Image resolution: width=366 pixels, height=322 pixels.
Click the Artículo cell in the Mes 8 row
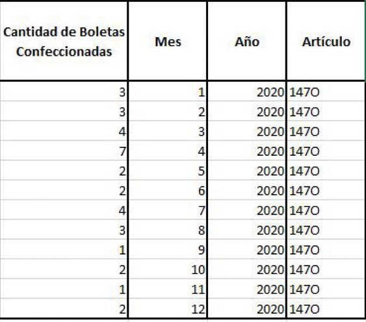tap(326, 230)
